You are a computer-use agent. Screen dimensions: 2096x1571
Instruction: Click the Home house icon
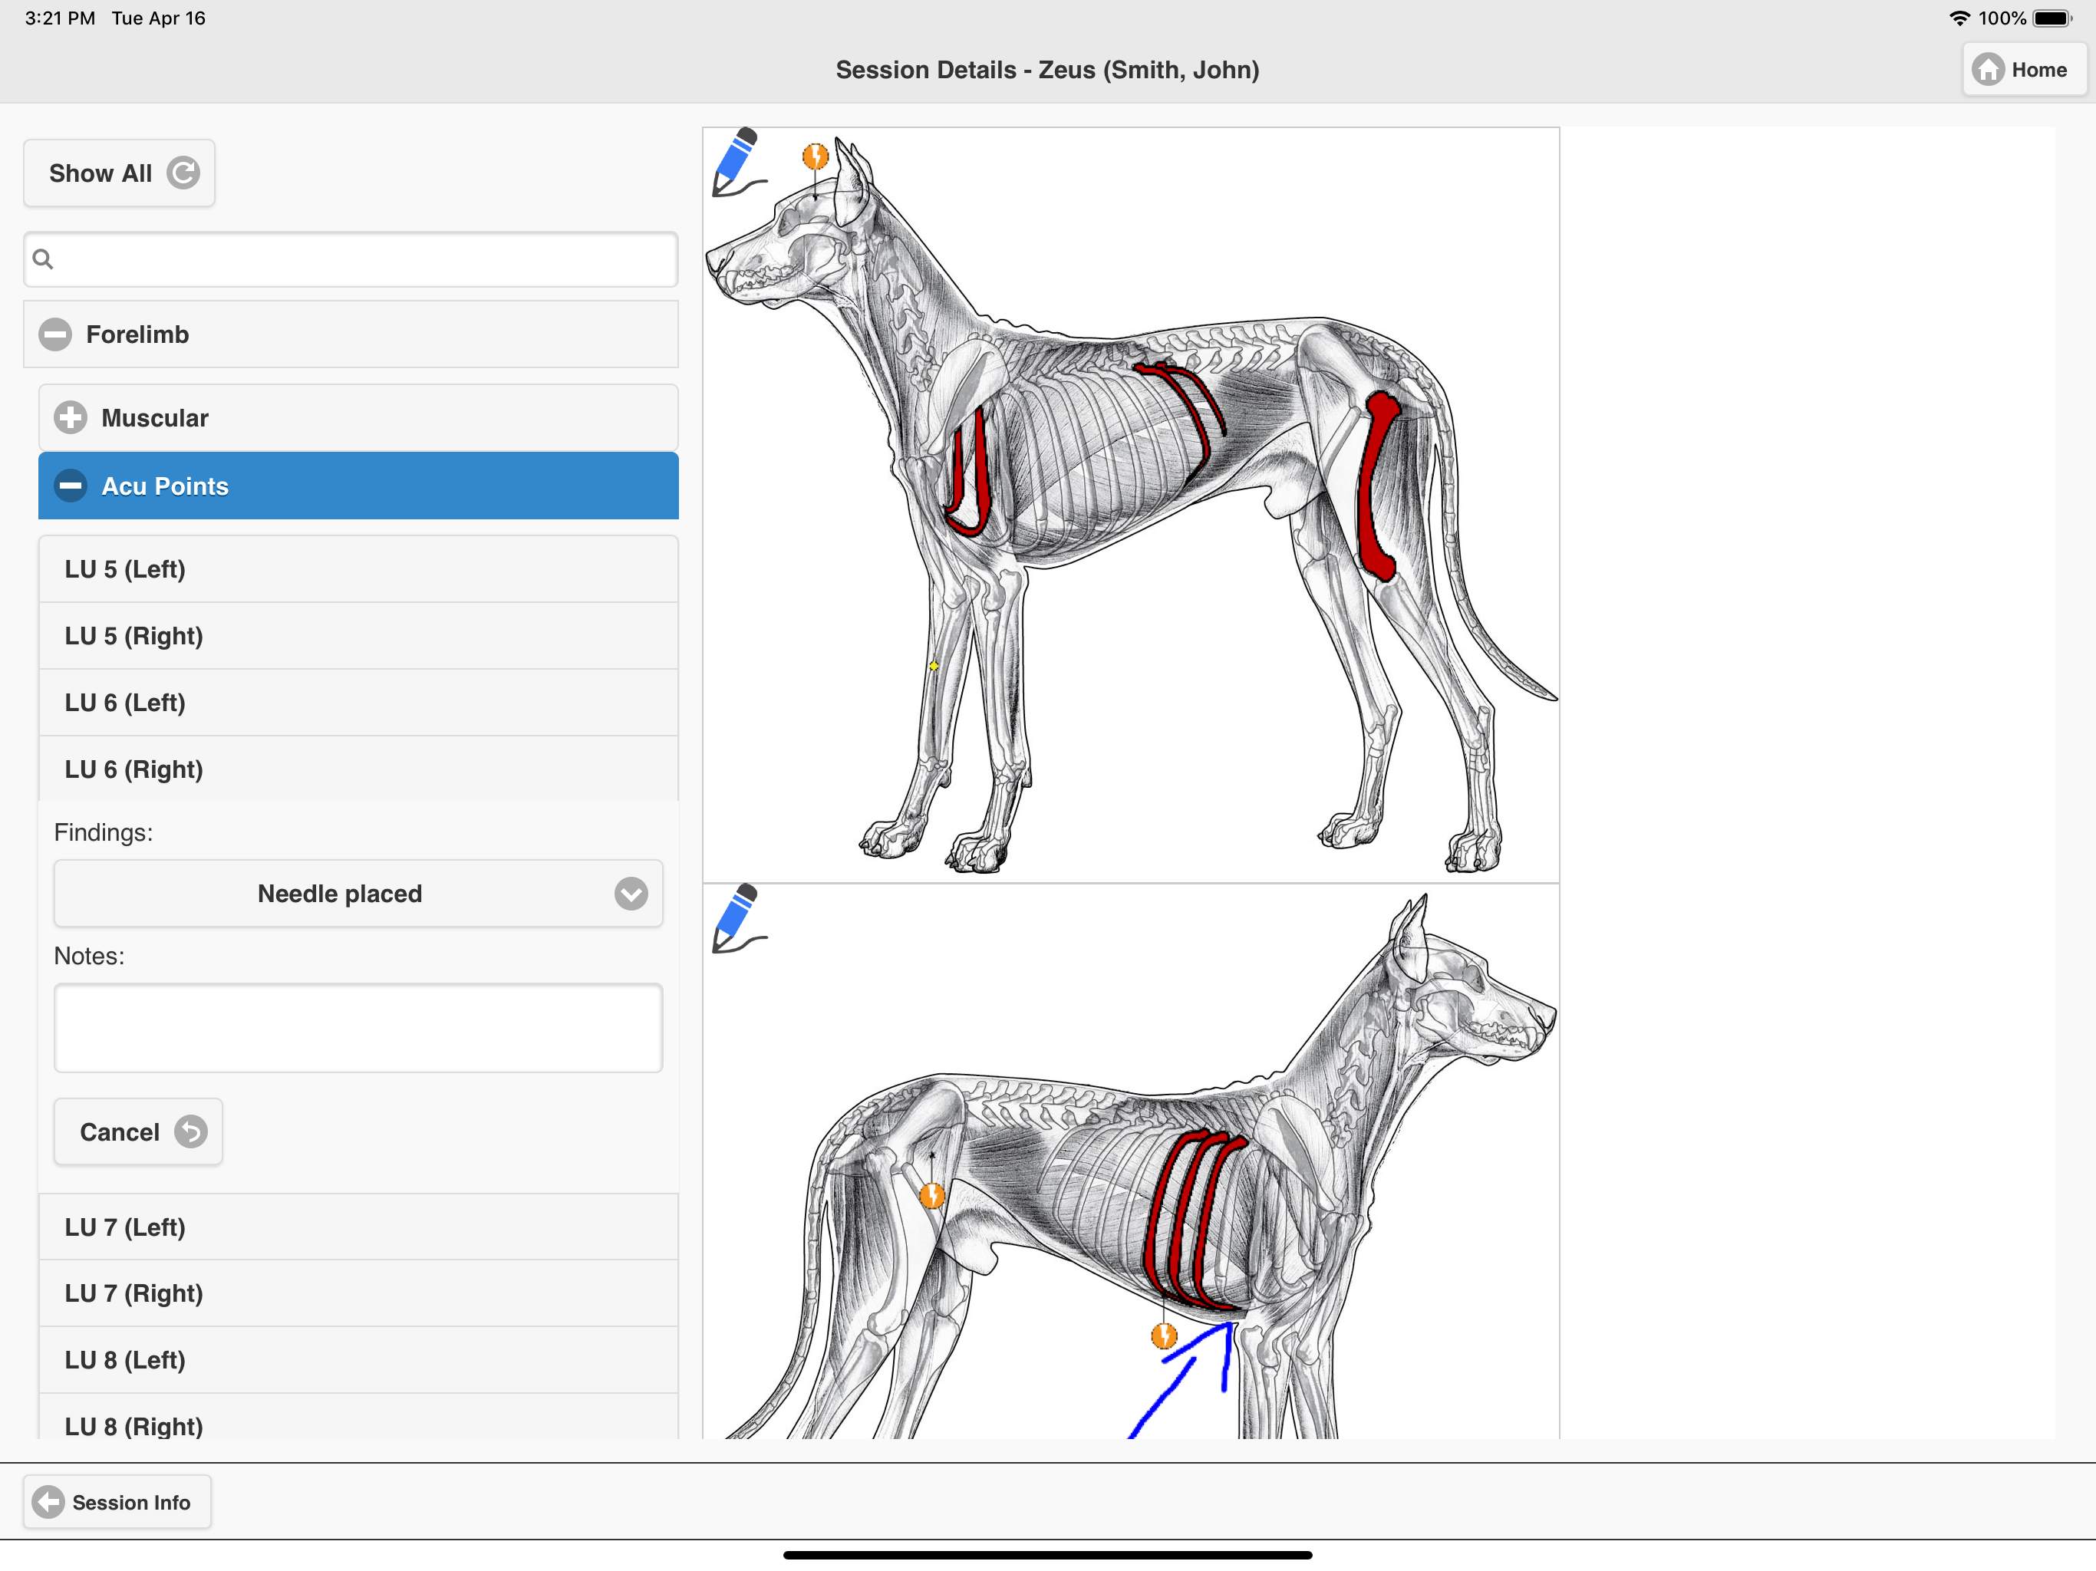(x=1988, y=69)
